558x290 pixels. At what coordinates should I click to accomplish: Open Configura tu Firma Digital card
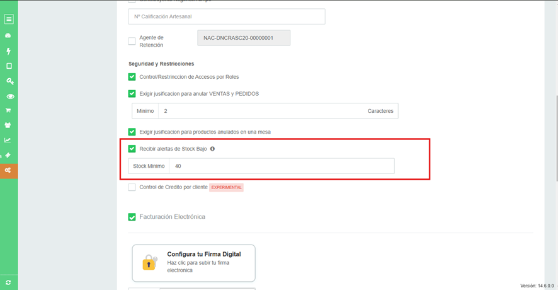(193, 263)
